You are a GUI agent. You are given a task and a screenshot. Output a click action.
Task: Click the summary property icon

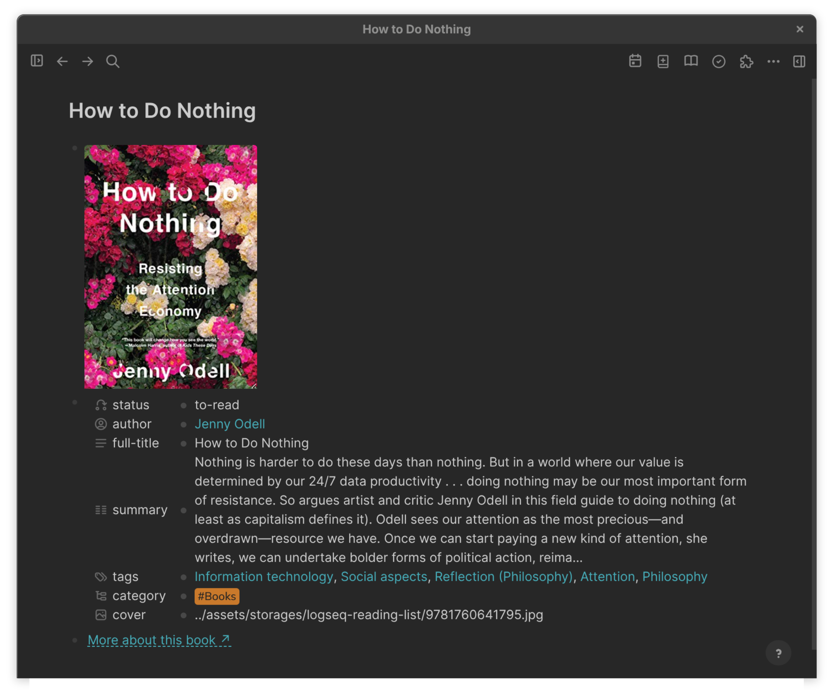[x=101, y=510]
